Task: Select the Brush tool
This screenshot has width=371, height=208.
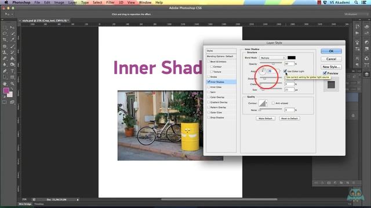Action: pos(12,46)
